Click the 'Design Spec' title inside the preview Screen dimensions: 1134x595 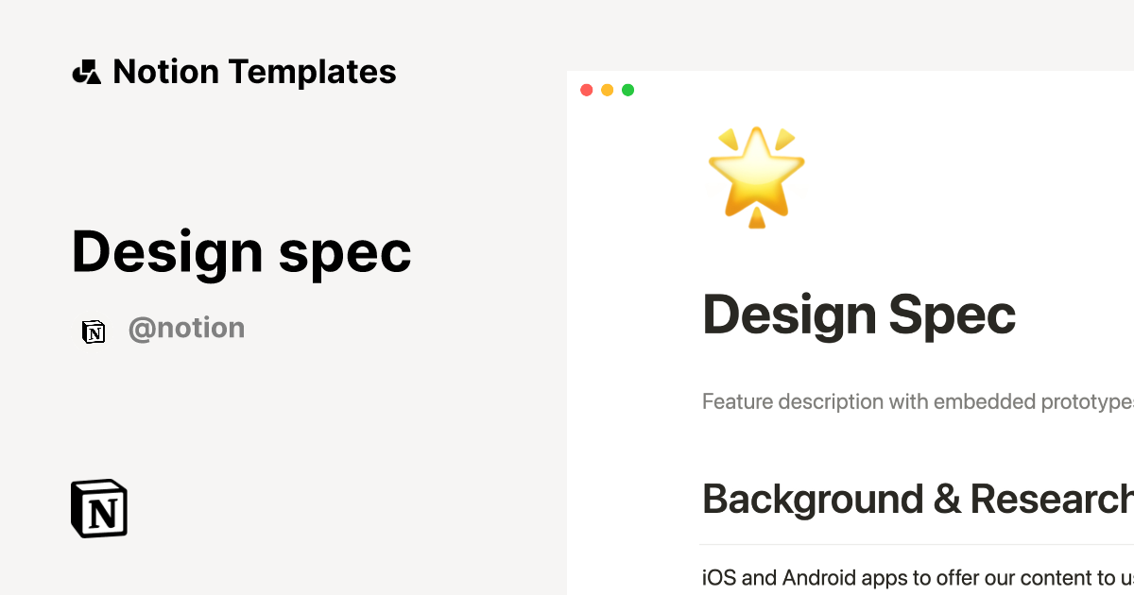tap(858, 314)
